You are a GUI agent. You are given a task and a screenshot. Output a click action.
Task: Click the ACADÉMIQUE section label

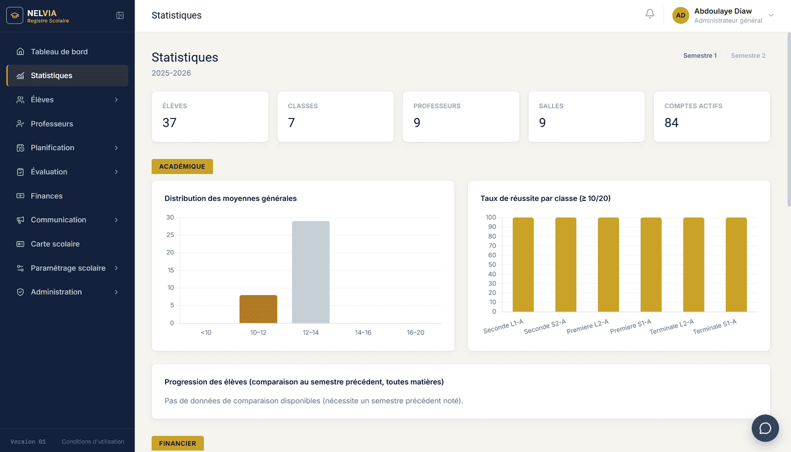tap(182, 166)
